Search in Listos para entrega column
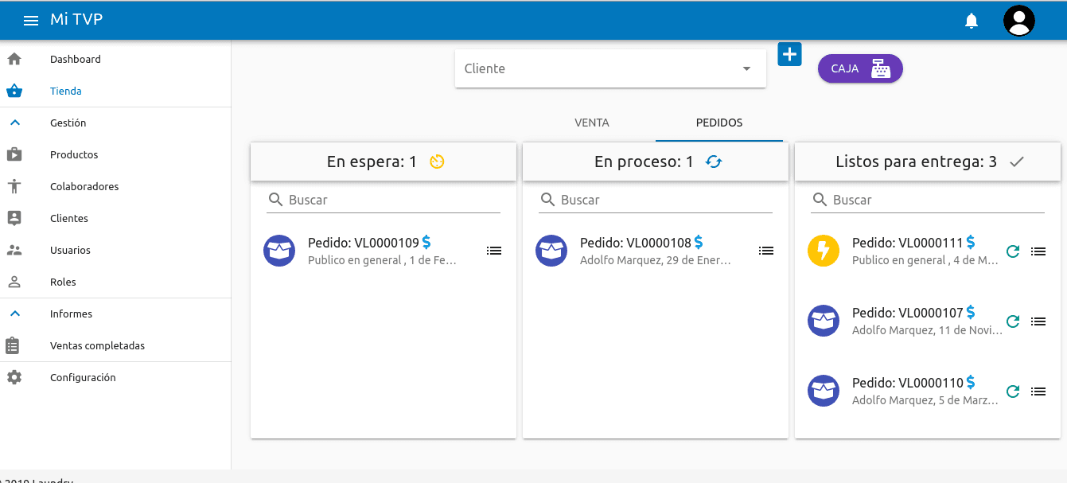The height and width of the screenshot is (483, 1067). pos(928,200)
